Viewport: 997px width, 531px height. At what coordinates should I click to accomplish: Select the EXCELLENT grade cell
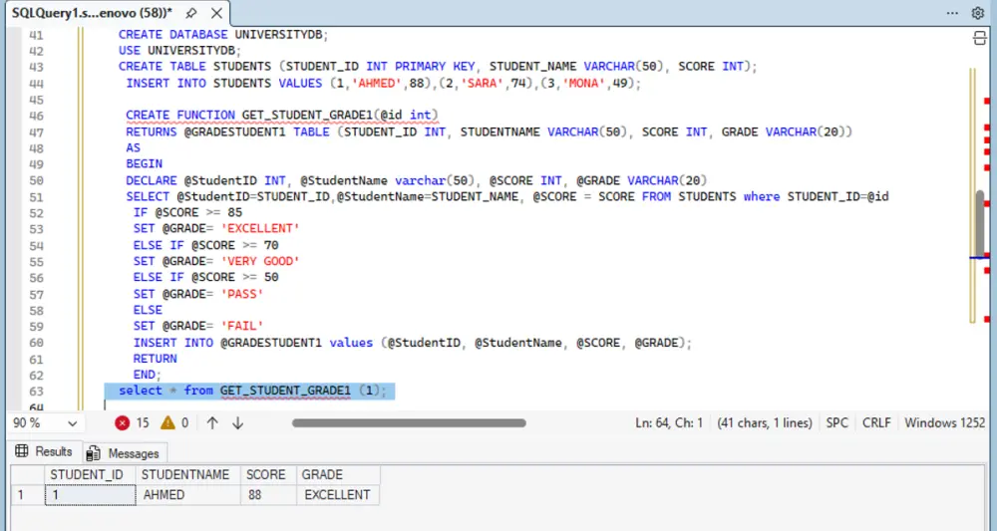tap(337, 495)
